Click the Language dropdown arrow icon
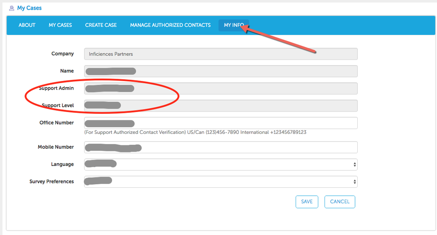The height and width of the screenshot is (235, 437). [355, 165]
